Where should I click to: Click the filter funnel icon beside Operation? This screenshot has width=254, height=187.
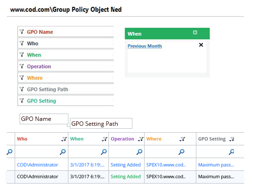[21, 66]
